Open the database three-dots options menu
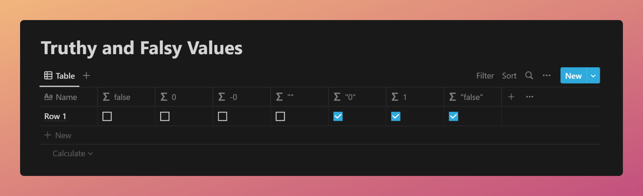This screenshot has width=643, height=196. tap(547, 76)
